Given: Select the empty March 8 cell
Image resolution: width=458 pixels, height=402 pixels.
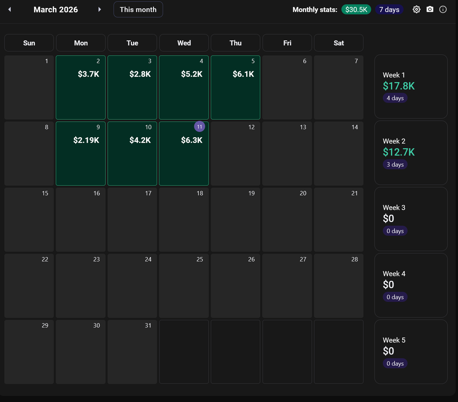Looking at the screenshot, I should click(29, 154).
